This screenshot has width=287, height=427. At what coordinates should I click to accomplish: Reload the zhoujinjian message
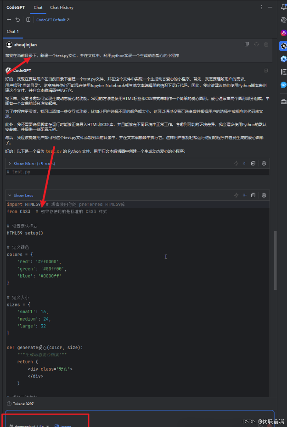pyautogui.click(x=257, y=44)
